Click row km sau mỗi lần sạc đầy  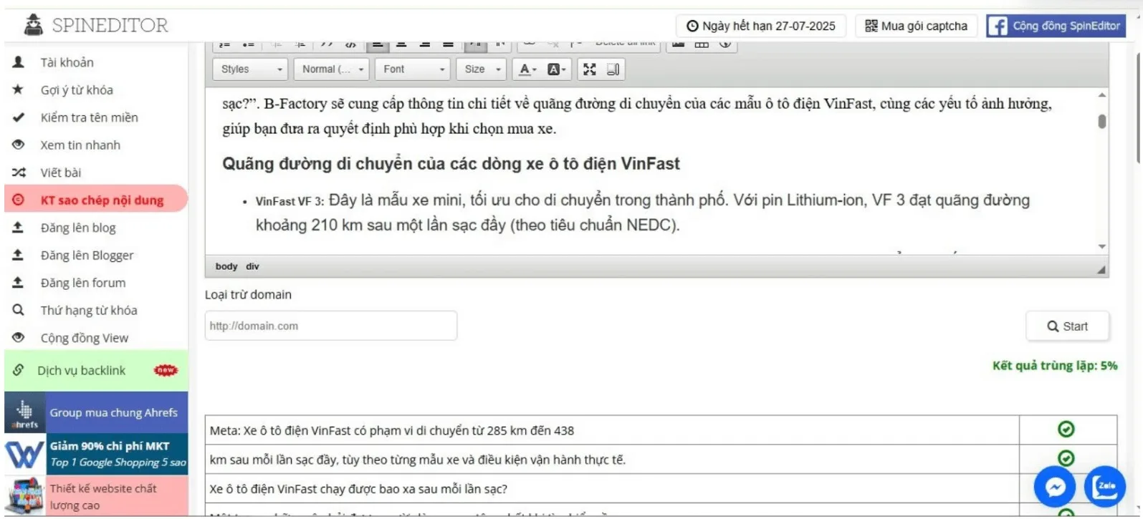click(x=612, y=460)
